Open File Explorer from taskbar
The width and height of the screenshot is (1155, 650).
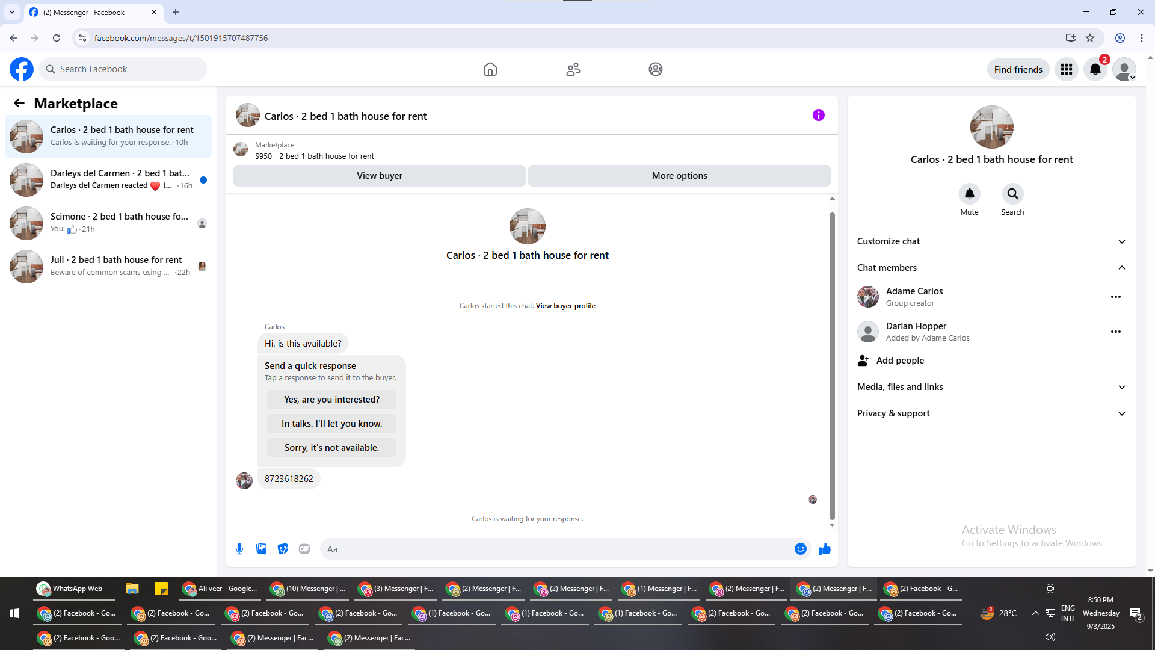pos(132,589)
